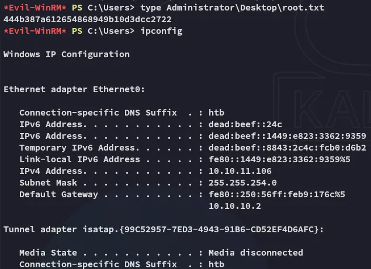Click the IPv6 address dead:beef::1449:e823:3362:9359
Viewport: 371px width, 269px height.
(x=283, y=136)
